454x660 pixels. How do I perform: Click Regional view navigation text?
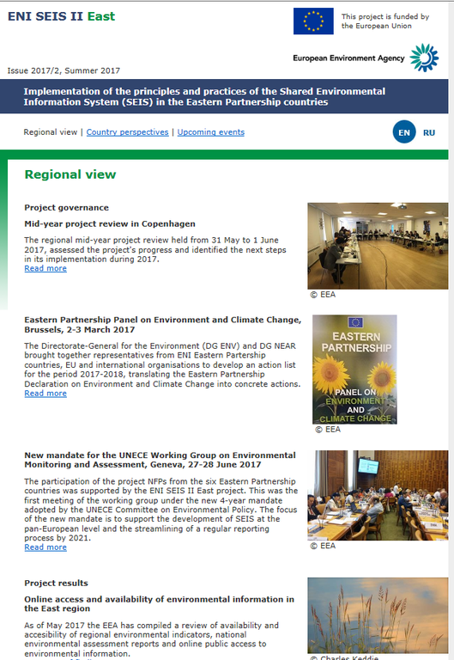(x=51, y=132)
